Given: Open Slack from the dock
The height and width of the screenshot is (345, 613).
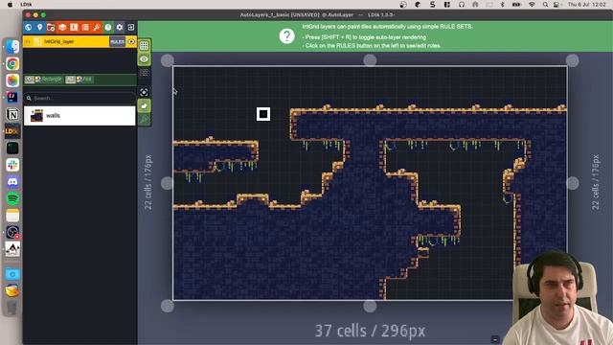Looking at the screenshot, I should click(x=12, y=165).
